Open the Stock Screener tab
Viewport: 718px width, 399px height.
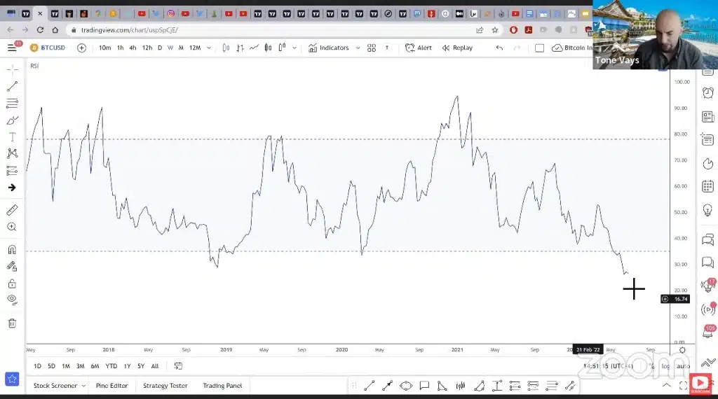[x=55, y=386]
